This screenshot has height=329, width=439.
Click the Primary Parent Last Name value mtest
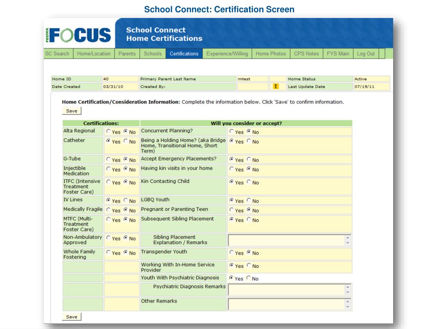pyautogui.click(x=244, y=79)
